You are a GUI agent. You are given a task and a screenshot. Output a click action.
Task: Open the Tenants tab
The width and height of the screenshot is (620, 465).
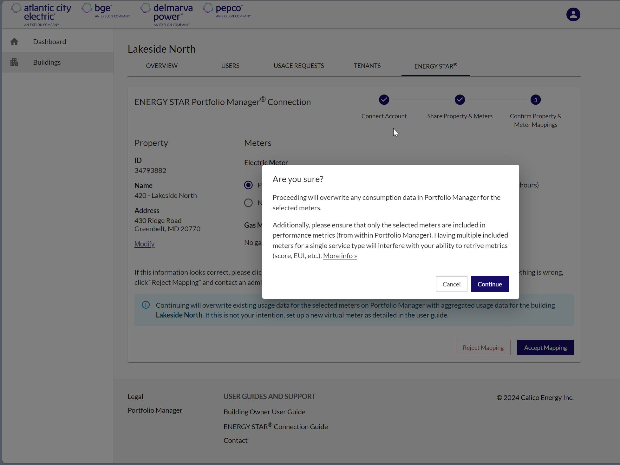[367, 66]
